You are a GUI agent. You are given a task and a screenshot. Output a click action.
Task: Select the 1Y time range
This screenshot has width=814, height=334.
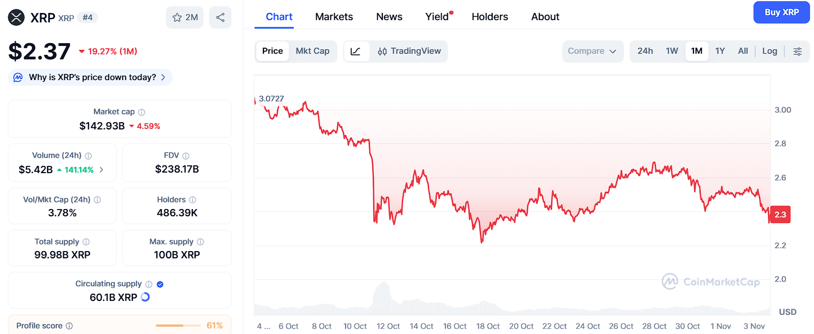(x=720, y=51)
